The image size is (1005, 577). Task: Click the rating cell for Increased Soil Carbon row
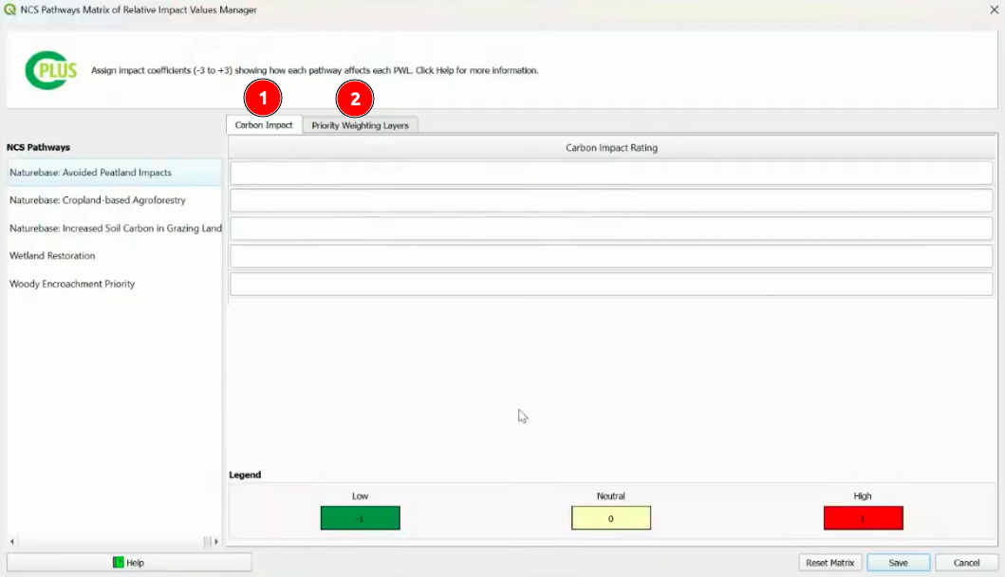[611, 229]
